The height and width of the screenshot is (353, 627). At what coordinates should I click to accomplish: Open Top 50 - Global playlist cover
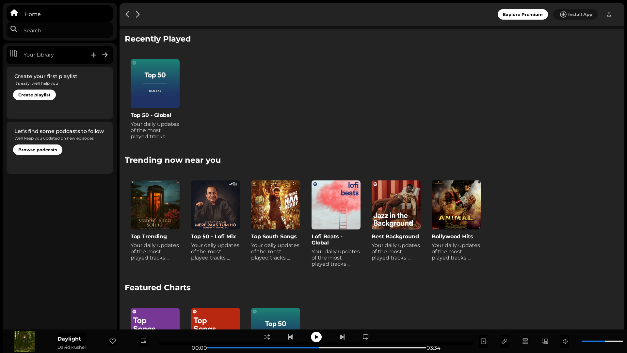155,84
